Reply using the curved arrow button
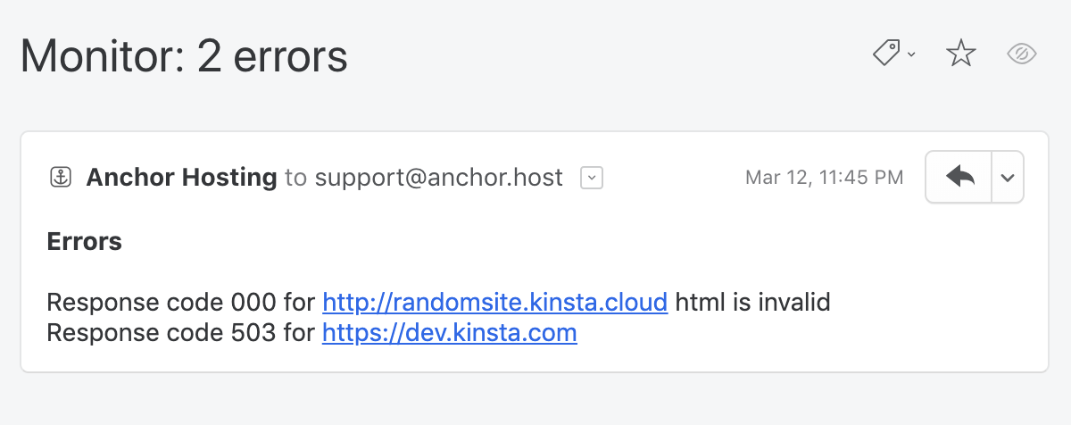The width and height of the screenshot is (1071, 425). (x=959, y=177)
